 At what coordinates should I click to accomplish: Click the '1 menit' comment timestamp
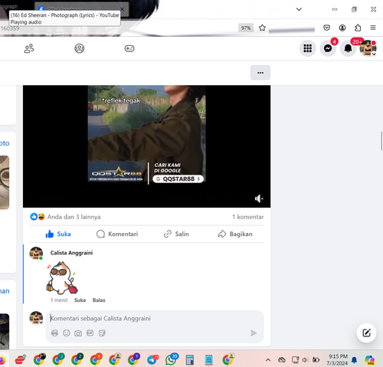point(59,300)
